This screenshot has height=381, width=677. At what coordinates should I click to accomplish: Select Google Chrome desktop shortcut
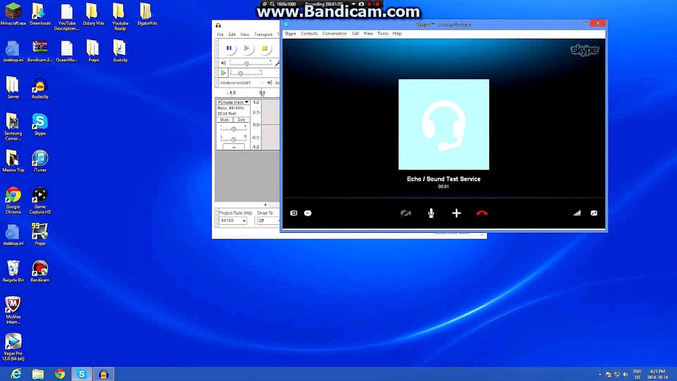tap(13, 201)
